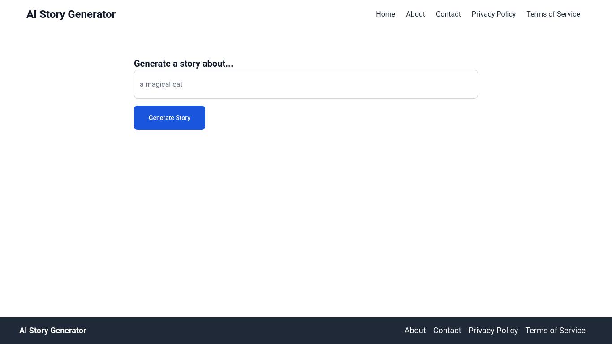
Task: Click the placeholder text 'a magical cat'
Action: click(161, 84)
